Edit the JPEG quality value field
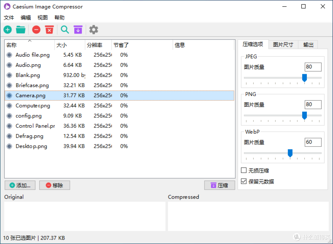Viewport: 333px width, 244px height. pos(313,67)
